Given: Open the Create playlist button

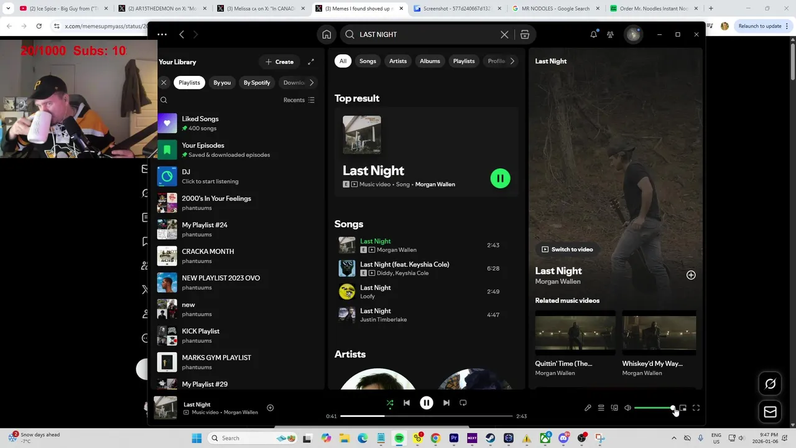Looking at the screenshot, I should [x=279, y=62].
